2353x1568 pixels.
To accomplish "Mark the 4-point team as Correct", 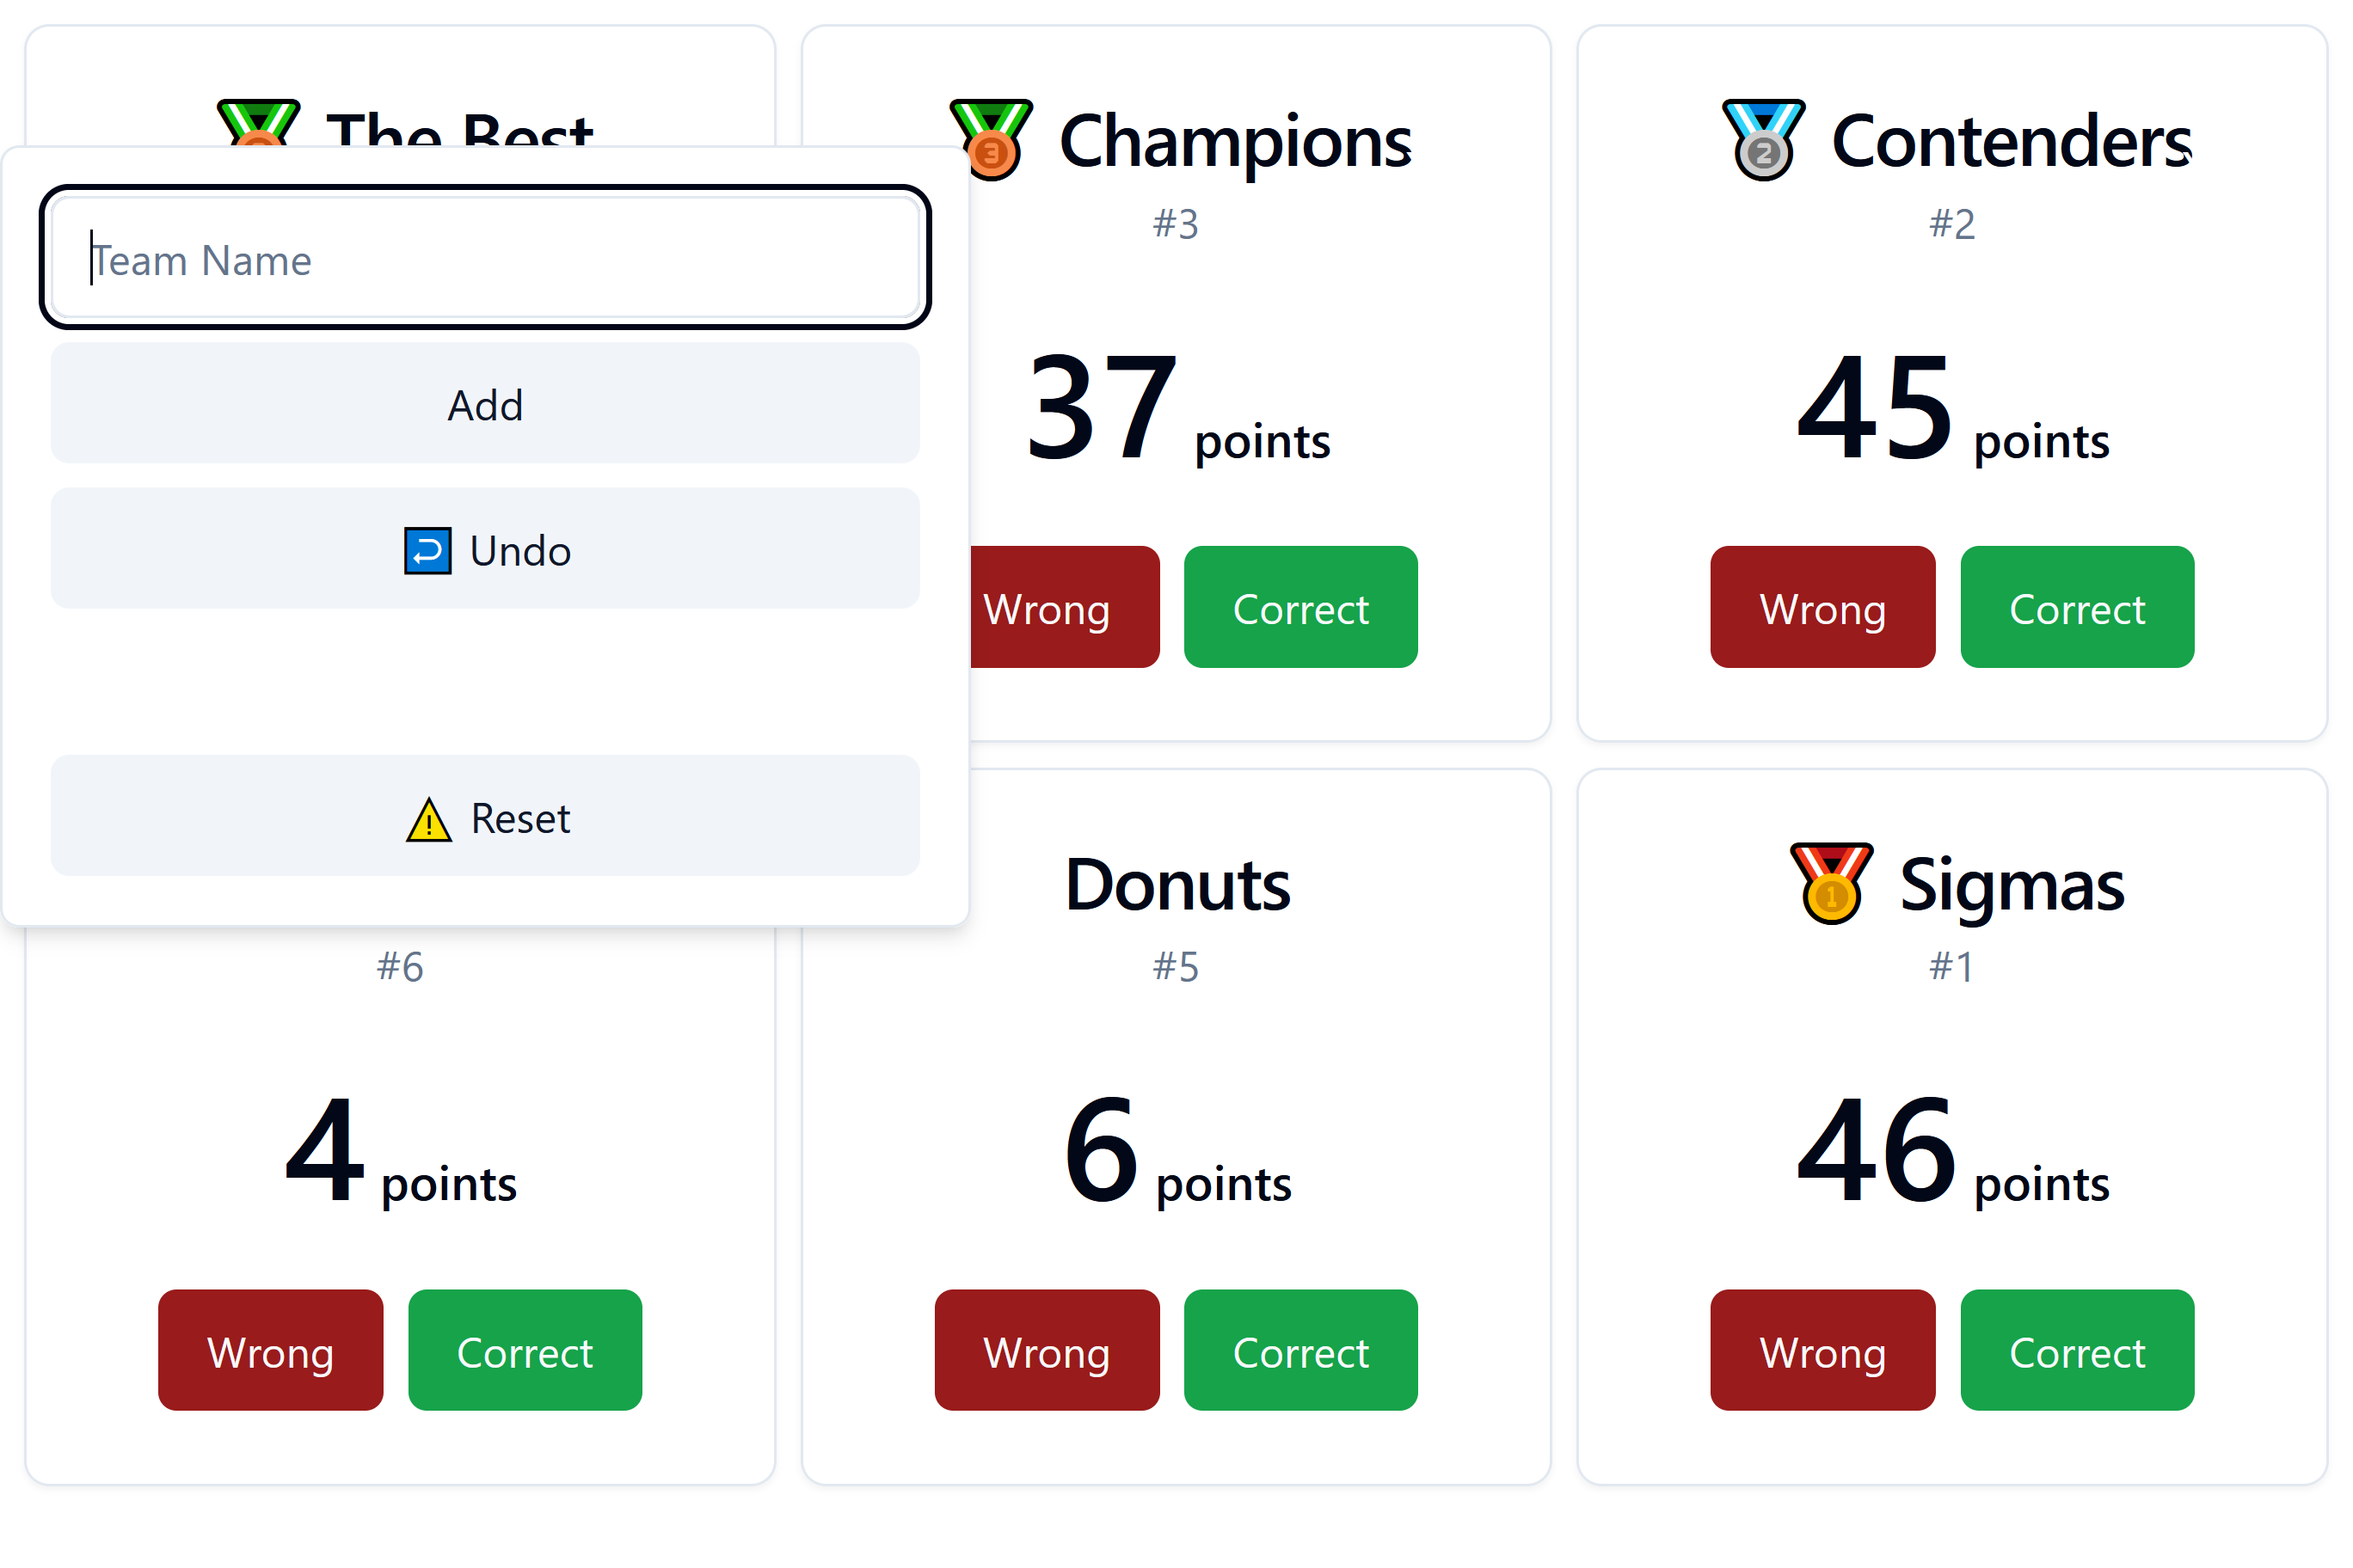I will tap(525, 1351).
